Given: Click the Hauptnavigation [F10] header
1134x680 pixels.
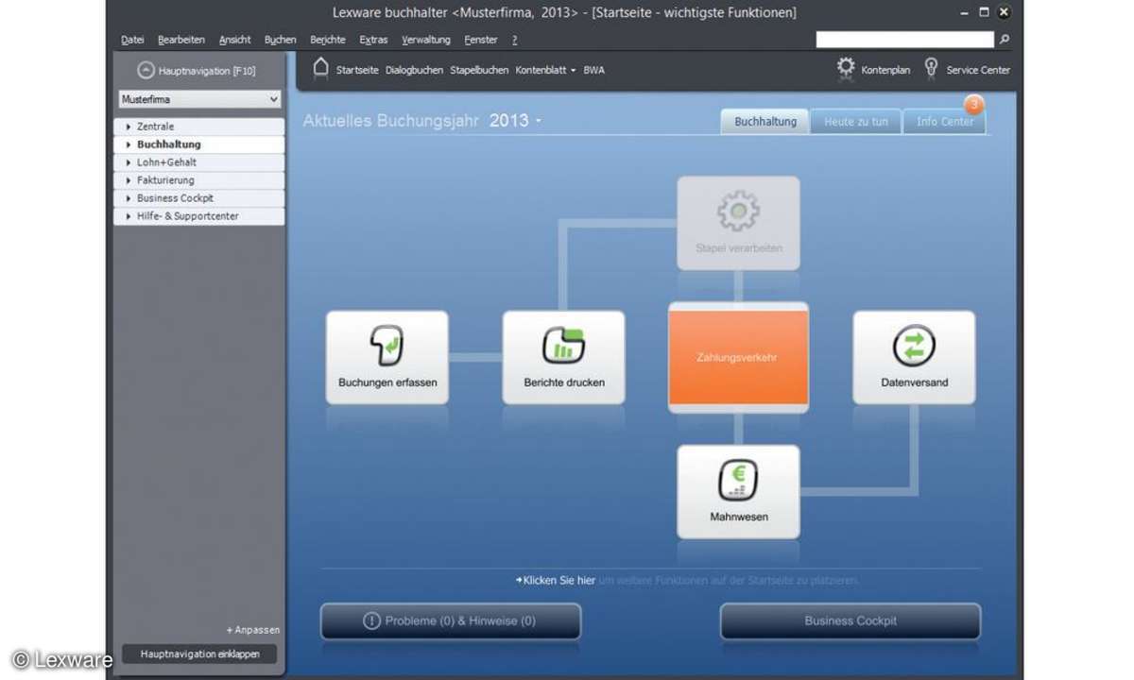Looking at the screenshot, I should [x=207, y=70].
